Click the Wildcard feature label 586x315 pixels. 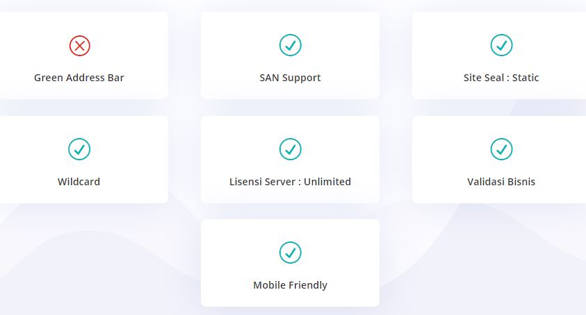(x=79, y=182)
